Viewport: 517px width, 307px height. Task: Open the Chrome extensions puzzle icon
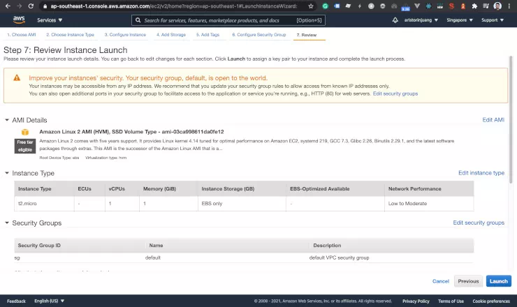(474, 6)
